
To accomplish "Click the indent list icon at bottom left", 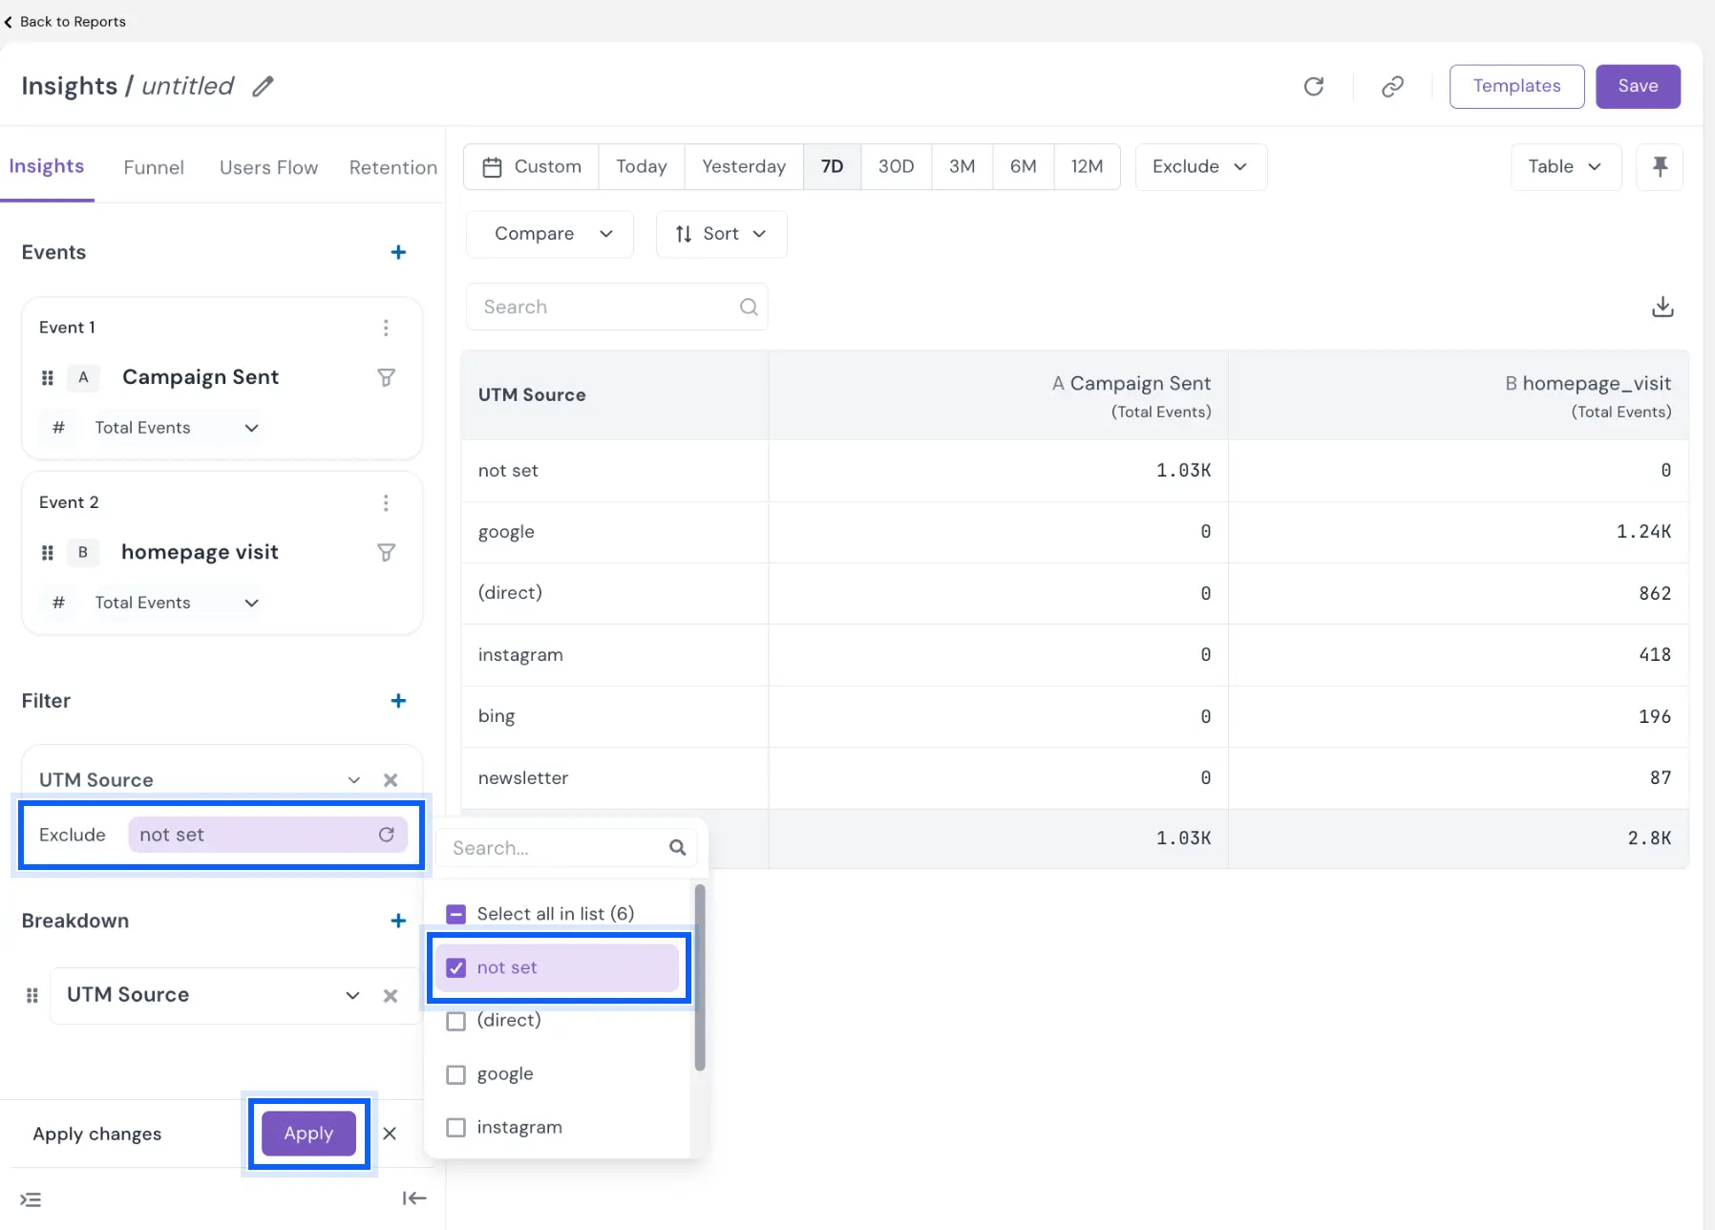I will [31, 1199].
